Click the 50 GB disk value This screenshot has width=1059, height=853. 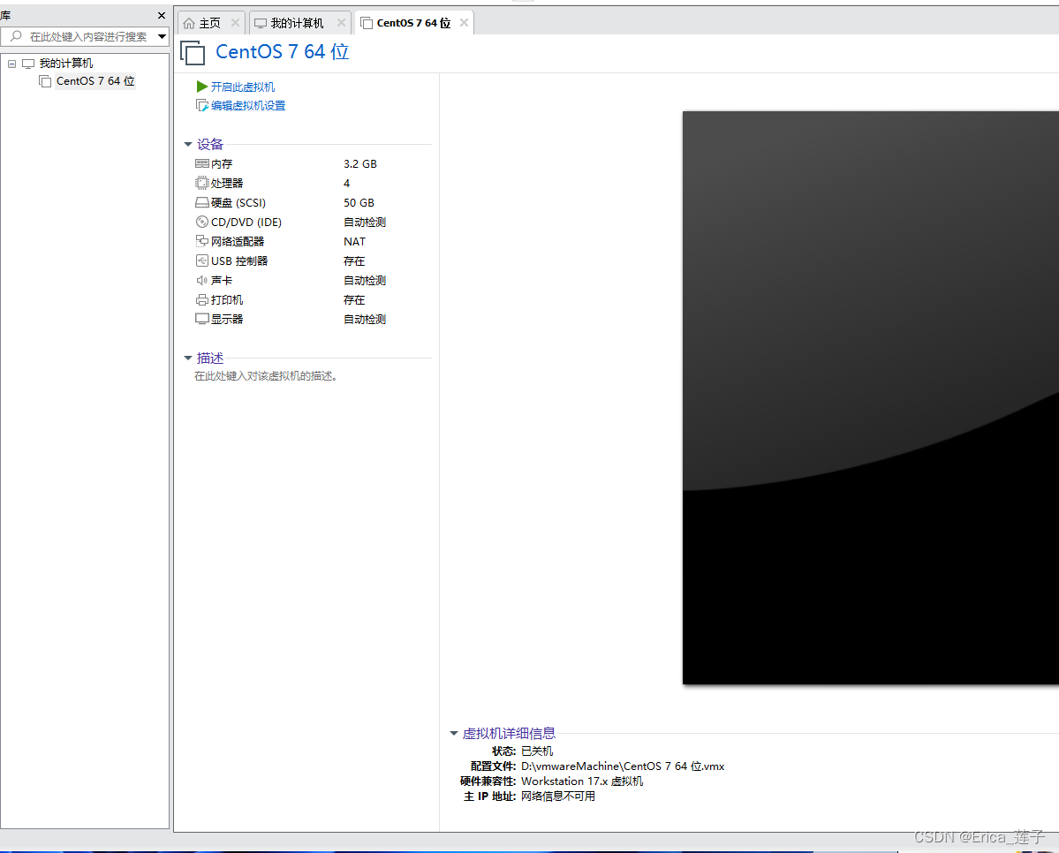[x=359, y=202]
